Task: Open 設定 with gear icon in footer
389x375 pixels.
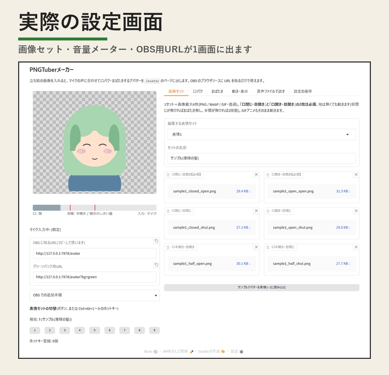Action: pyautogui.click(x=237, y=351)
